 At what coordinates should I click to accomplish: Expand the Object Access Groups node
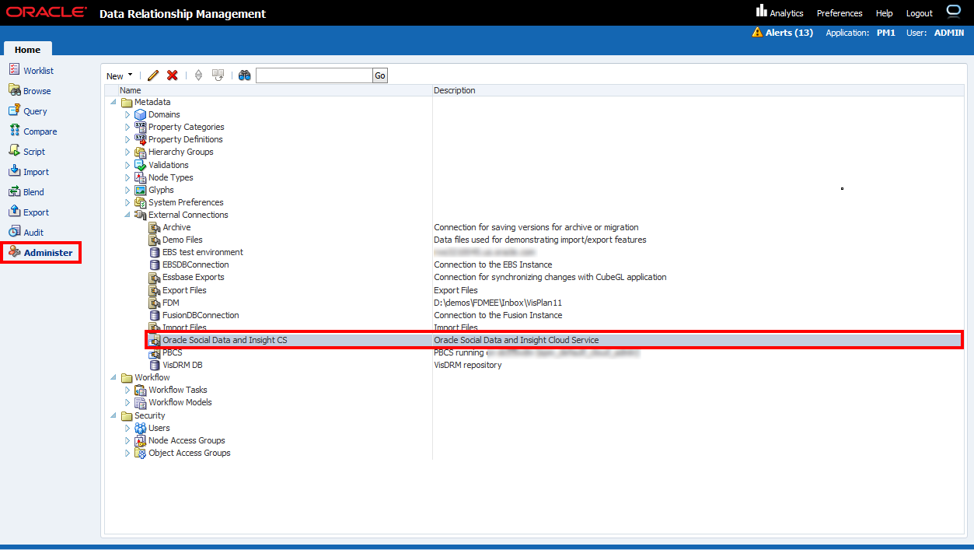[x=127, y=453]
